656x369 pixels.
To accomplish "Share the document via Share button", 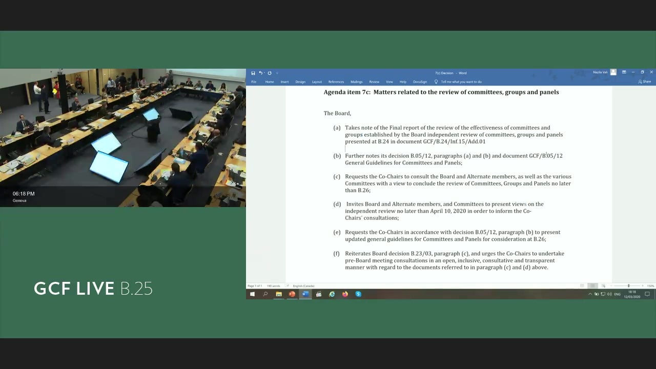I will (x=645, y=82).
